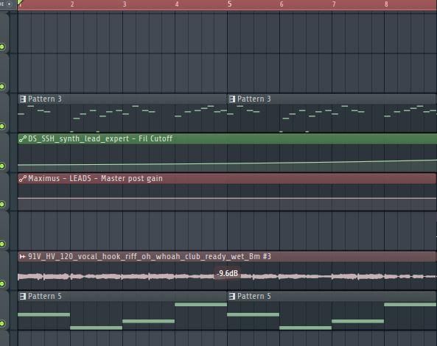
Task: Jump to bar 5 on the timeline ruler
Action: click(x=229, y=4)
